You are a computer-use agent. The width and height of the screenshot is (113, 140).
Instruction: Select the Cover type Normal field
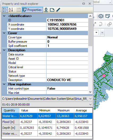point(67,37)
